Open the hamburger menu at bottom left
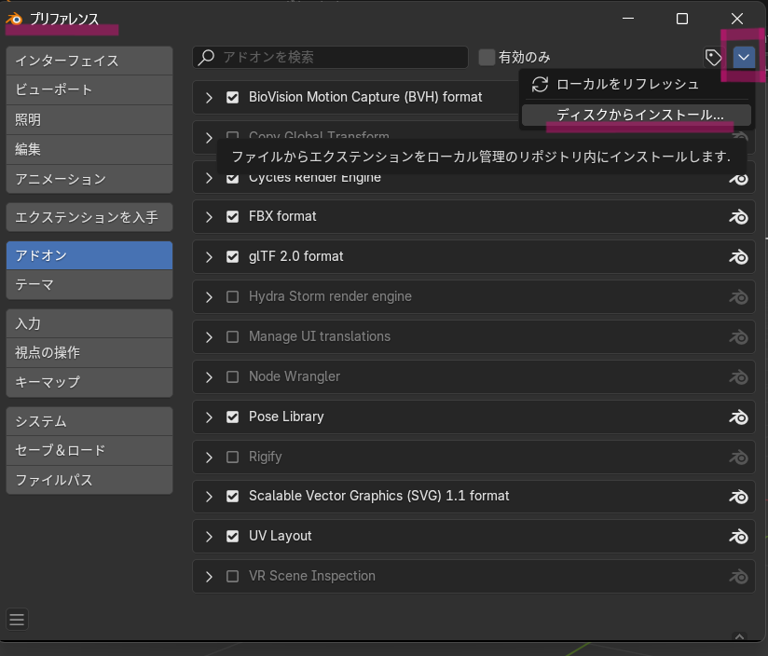This screenshot has width=768, height=656. [17, 619]
